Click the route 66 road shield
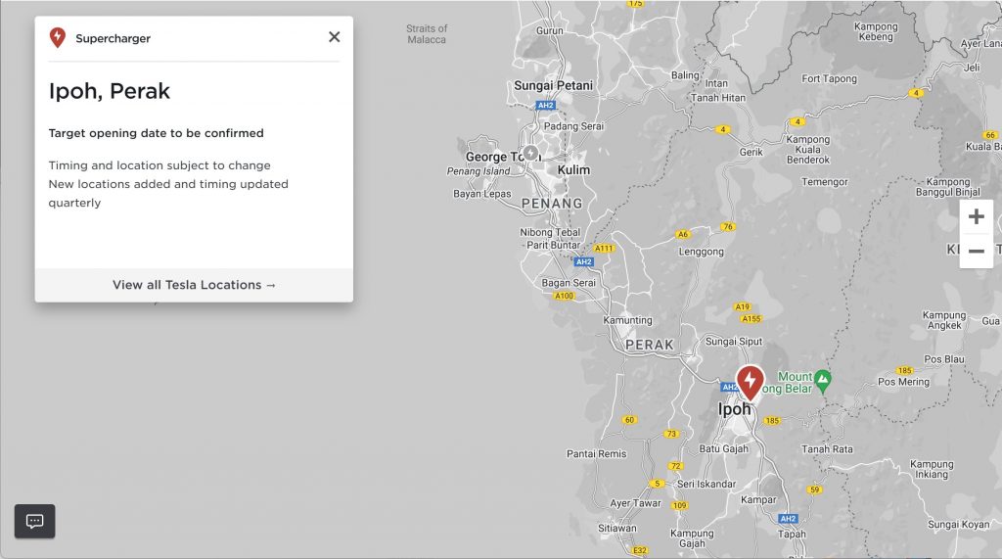This screenshot has height=559, width=1002. [x=990, y=135]
